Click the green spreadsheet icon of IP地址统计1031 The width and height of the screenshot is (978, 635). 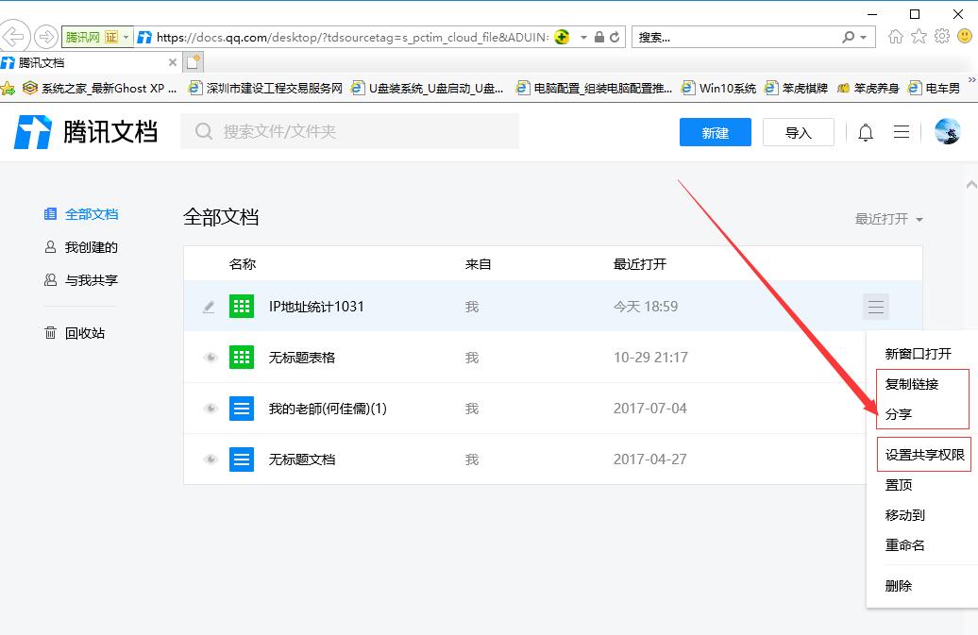(x=242, y=307)
